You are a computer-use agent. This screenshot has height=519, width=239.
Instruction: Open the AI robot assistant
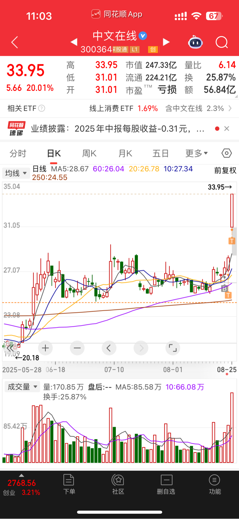tap(195, 42)
